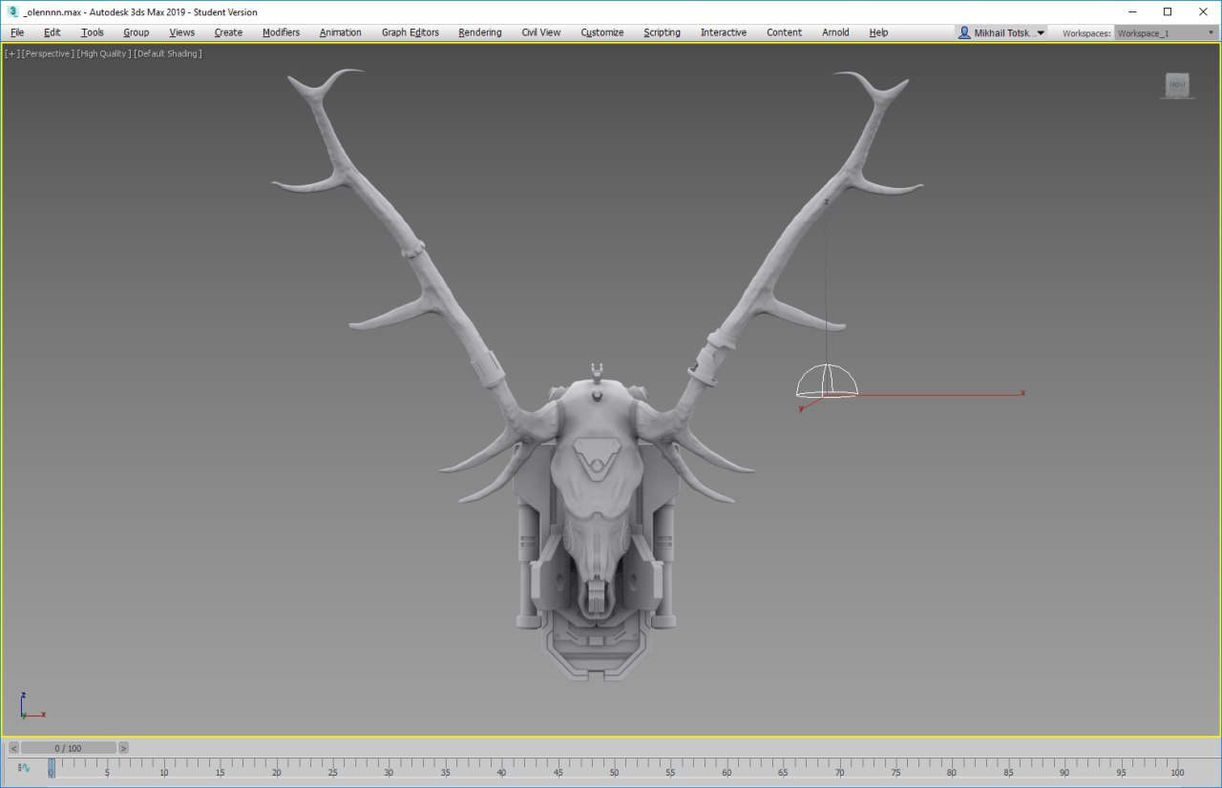Open the File menu

[17, 32]
